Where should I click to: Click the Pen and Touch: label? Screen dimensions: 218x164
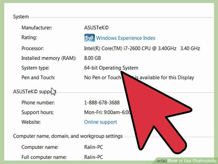[x=38, y=77]
